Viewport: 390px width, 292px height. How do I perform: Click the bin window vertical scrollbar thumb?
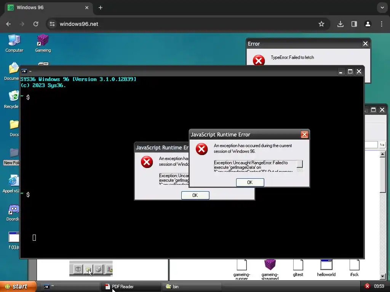(x=382, y=175)
